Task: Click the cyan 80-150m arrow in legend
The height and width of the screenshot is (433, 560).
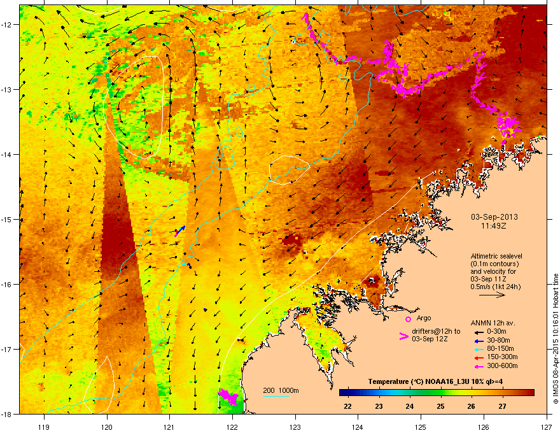Action: click(479, 350)
